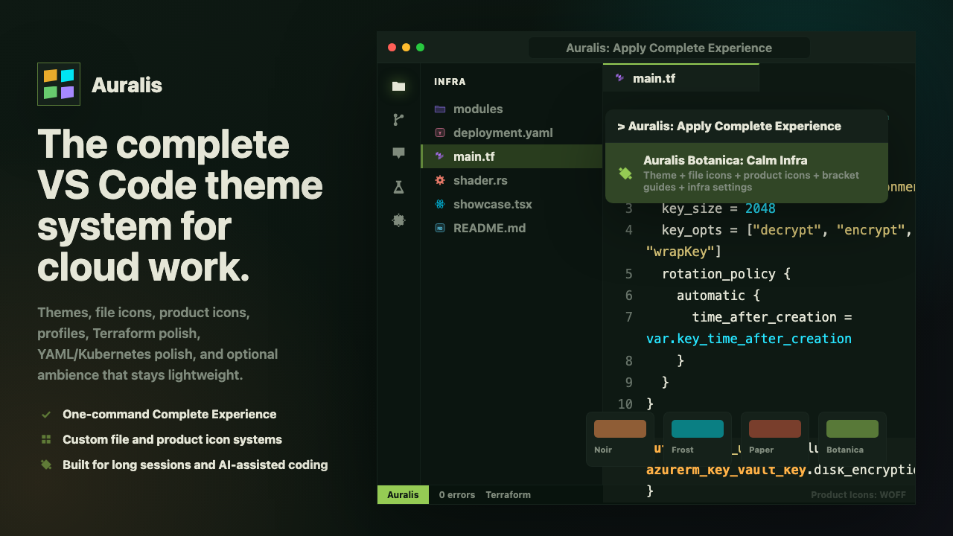The height and width of the screenshot is (536, 953).
Task: Click the INFRA explorer section header
Action: pyautogui.click(x=450, y=82)
